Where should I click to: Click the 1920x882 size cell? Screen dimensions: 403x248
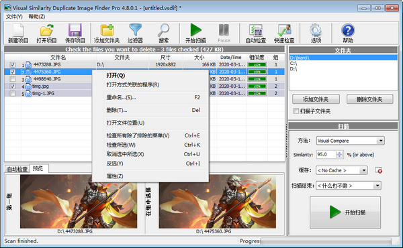165,64
